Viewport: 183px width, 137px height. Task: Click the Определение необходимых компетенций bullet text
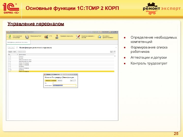coord(154,40)
